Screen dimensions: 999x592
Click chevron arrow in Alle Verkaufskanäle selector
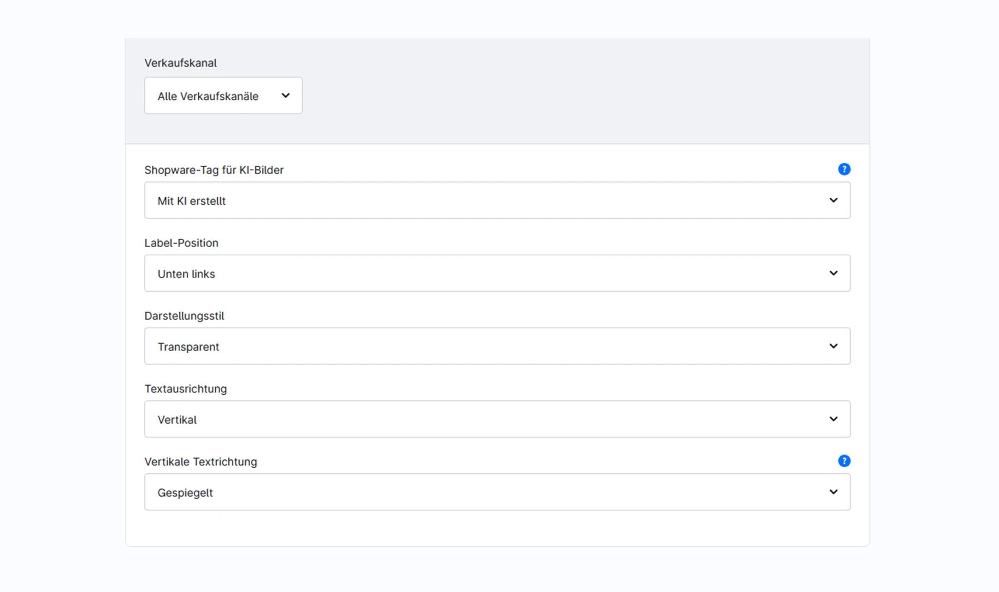286,96
